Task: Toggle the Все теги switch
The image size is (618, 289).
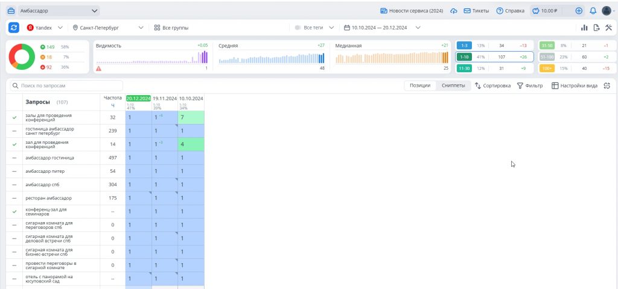Action: coord(298,28)
